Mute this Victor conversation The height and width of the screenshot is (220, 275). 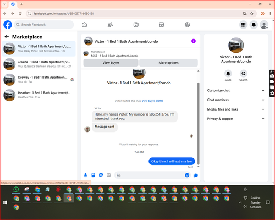228,74
